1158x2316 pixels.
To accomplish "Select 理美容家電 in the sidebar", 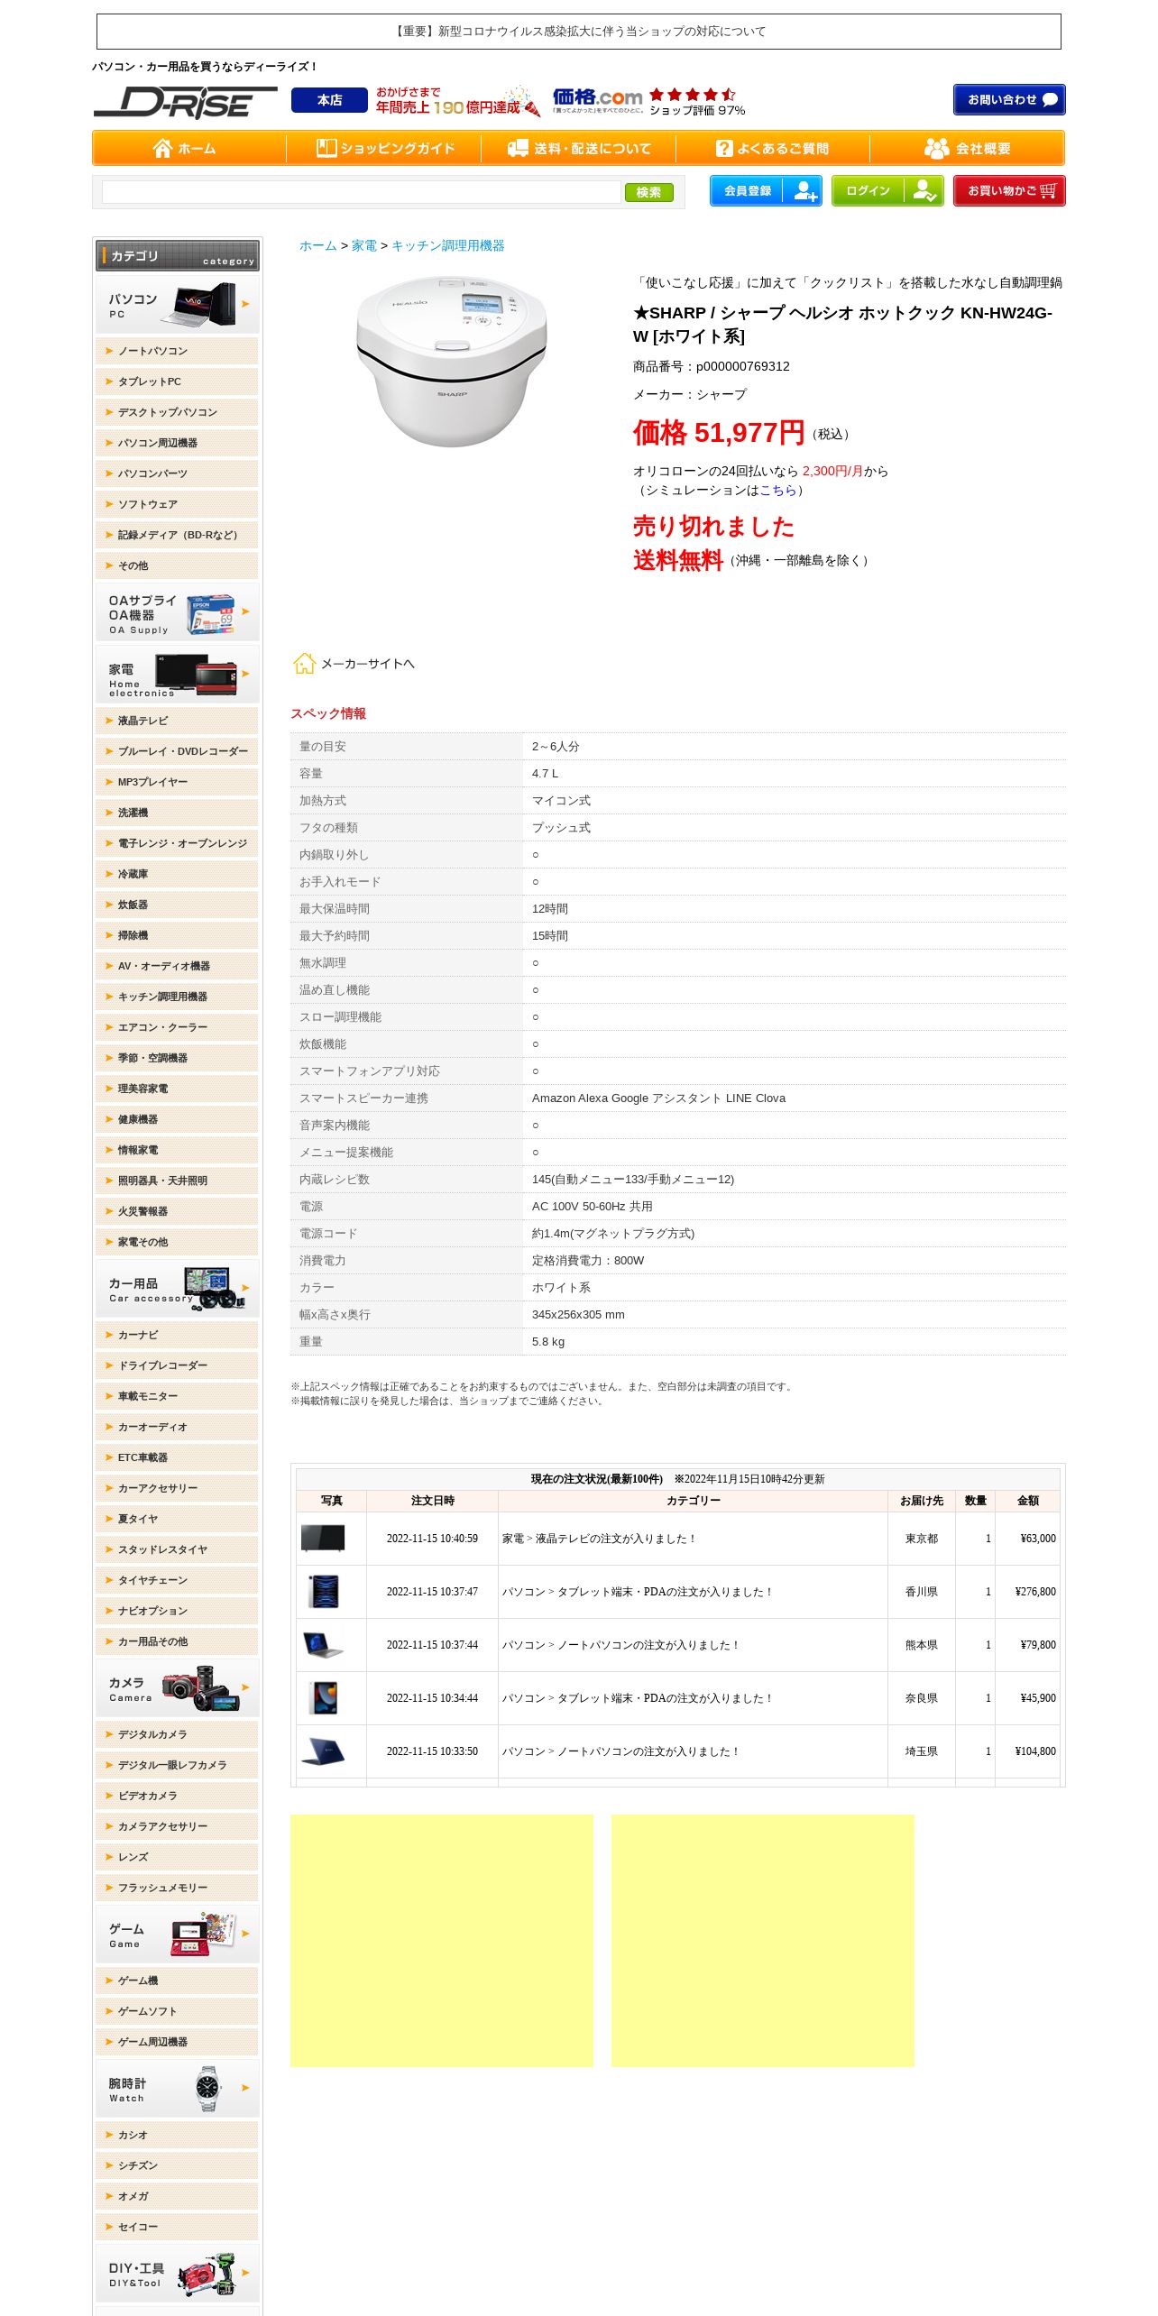I will 177,1089.
